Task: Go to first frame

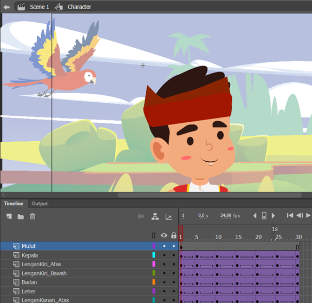Action: (x=290, y=215)
